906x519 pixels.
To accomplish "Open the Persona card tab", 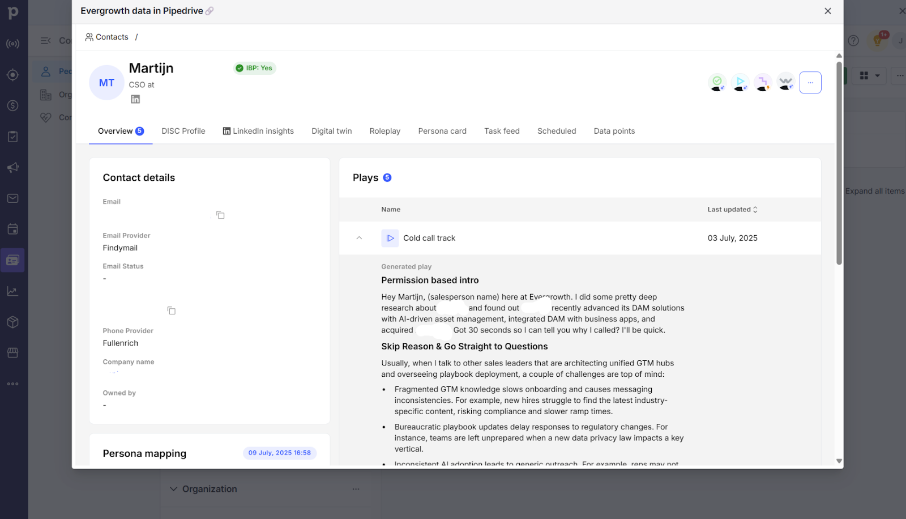I will coord(442,131).
